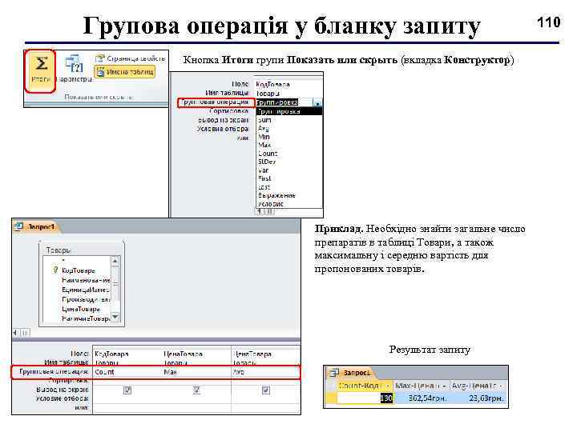Choose Выражение from the operation list

(x=276, y=195)
